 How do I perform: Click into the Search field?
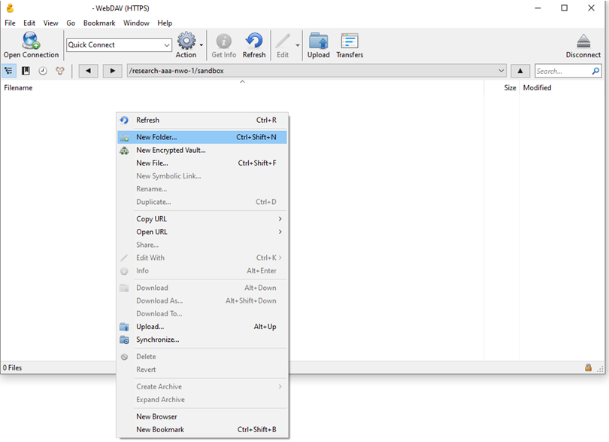pos(562,71)
